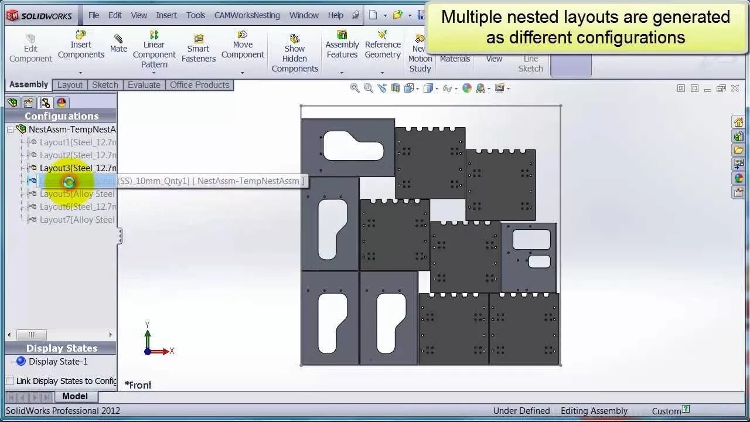Screen dimensions: 750x422
Task: Open View Palette icon in task pane
Action: [738, 164]
